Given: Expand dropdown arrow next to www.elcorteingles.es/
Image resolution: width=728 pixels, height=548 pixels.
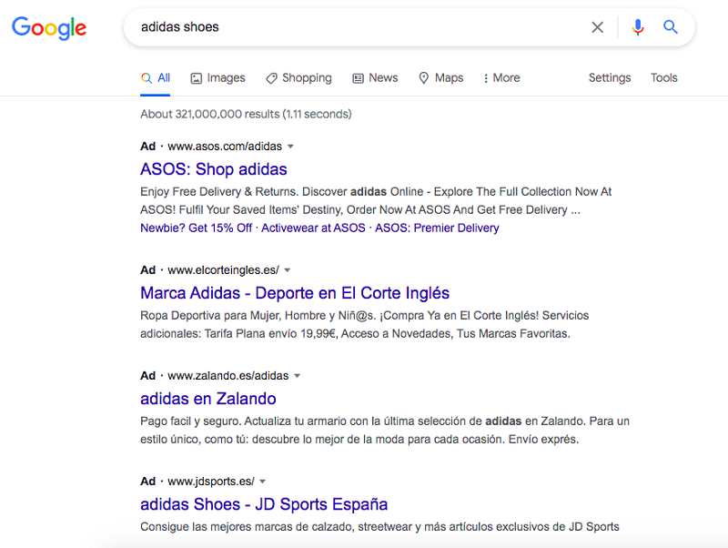Looking at the screenshot, I should coord(288,270).
